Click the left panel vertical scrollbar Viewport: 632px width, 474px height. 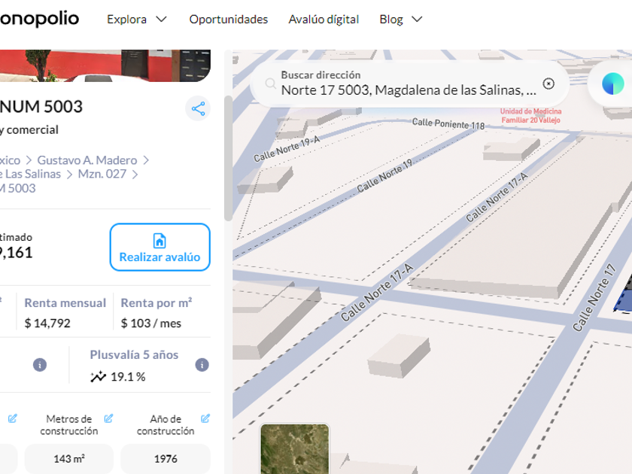(228, 158)
